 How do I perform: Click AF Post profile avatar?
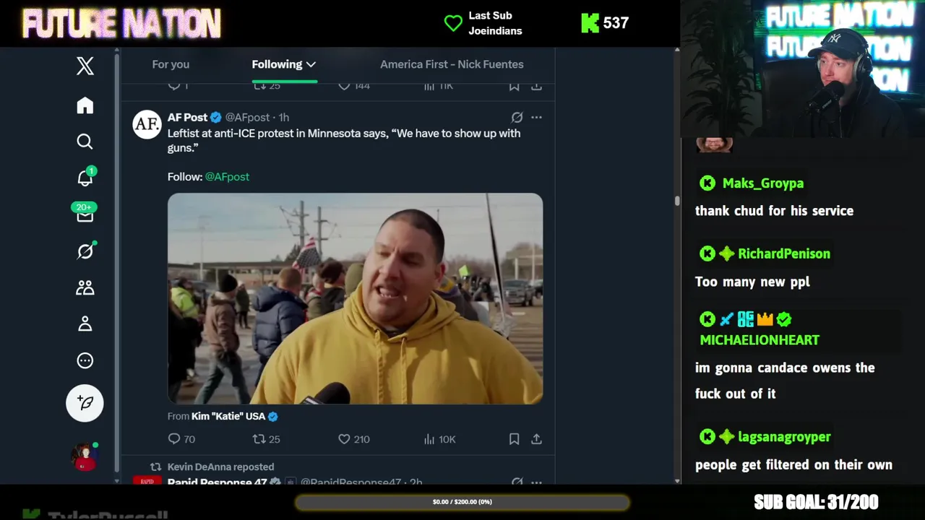147,124
